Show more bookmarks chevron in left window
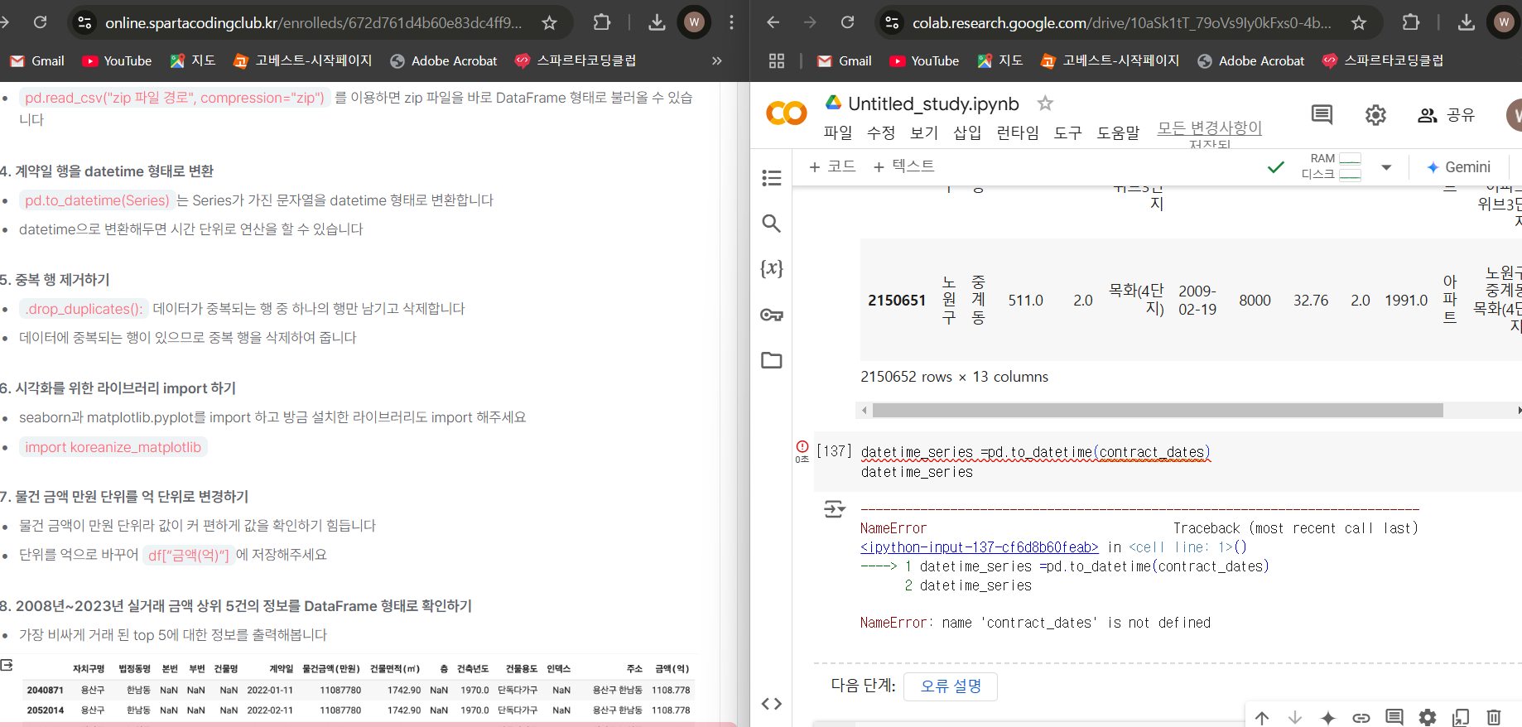Viewport: 1522px width, 727px height. point(716,60)
